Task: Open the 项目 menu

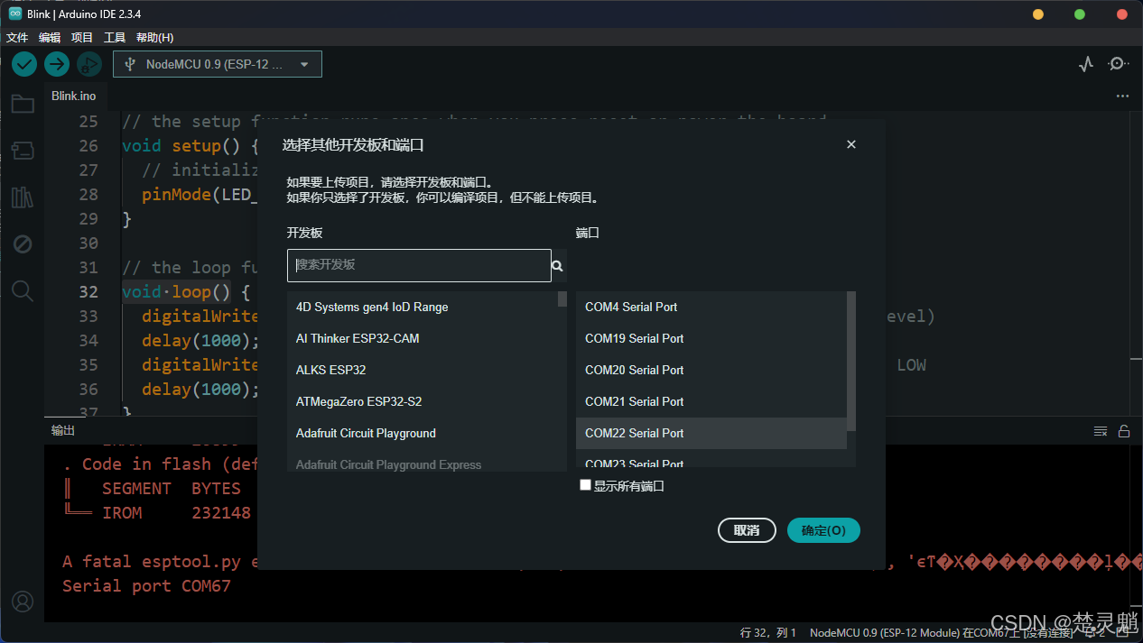Action: 82,38
